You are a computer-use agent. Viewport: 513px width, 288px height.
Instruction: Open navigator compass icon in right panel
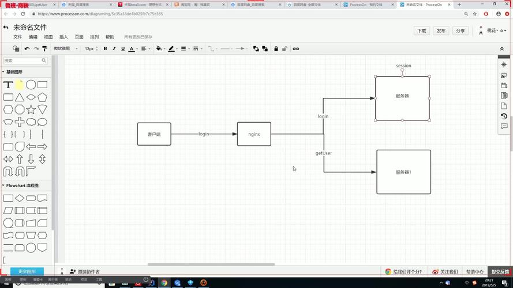504,65
